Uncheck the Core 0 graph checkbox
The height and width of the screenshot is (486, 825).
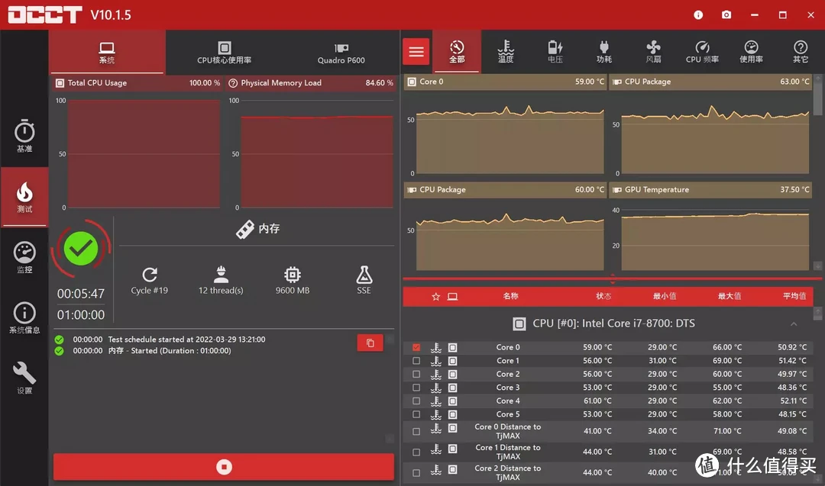[x=416, y=347]
